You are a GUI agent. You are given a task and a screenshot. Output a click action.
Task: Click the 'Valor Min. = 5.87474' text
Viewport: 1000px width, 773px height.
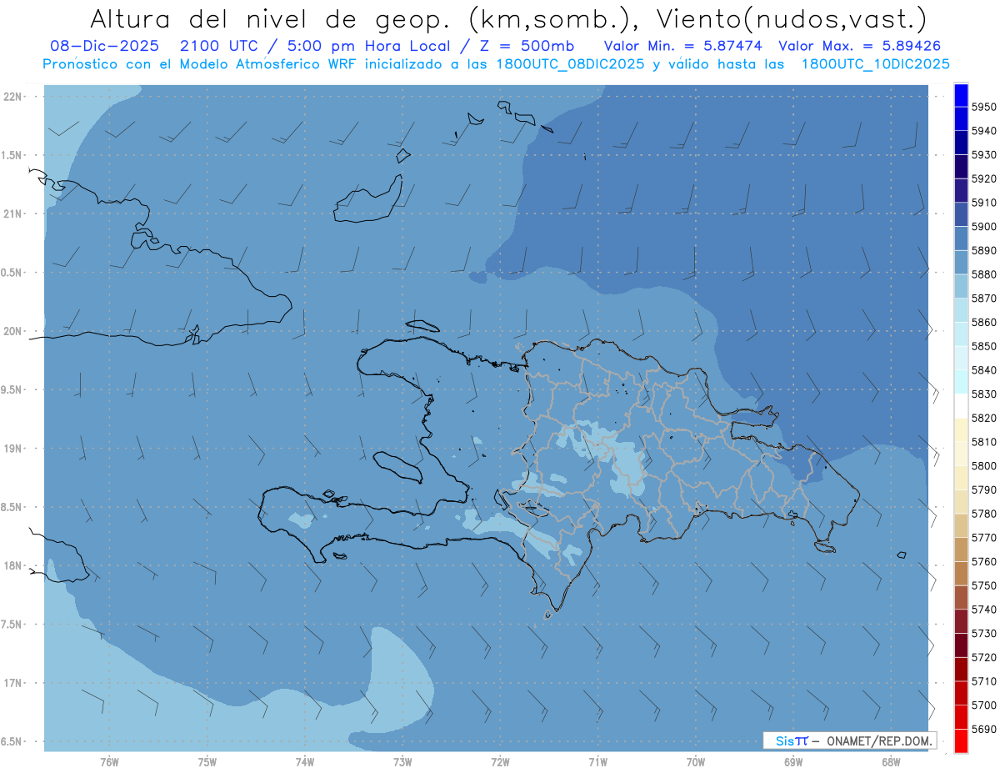684,46
